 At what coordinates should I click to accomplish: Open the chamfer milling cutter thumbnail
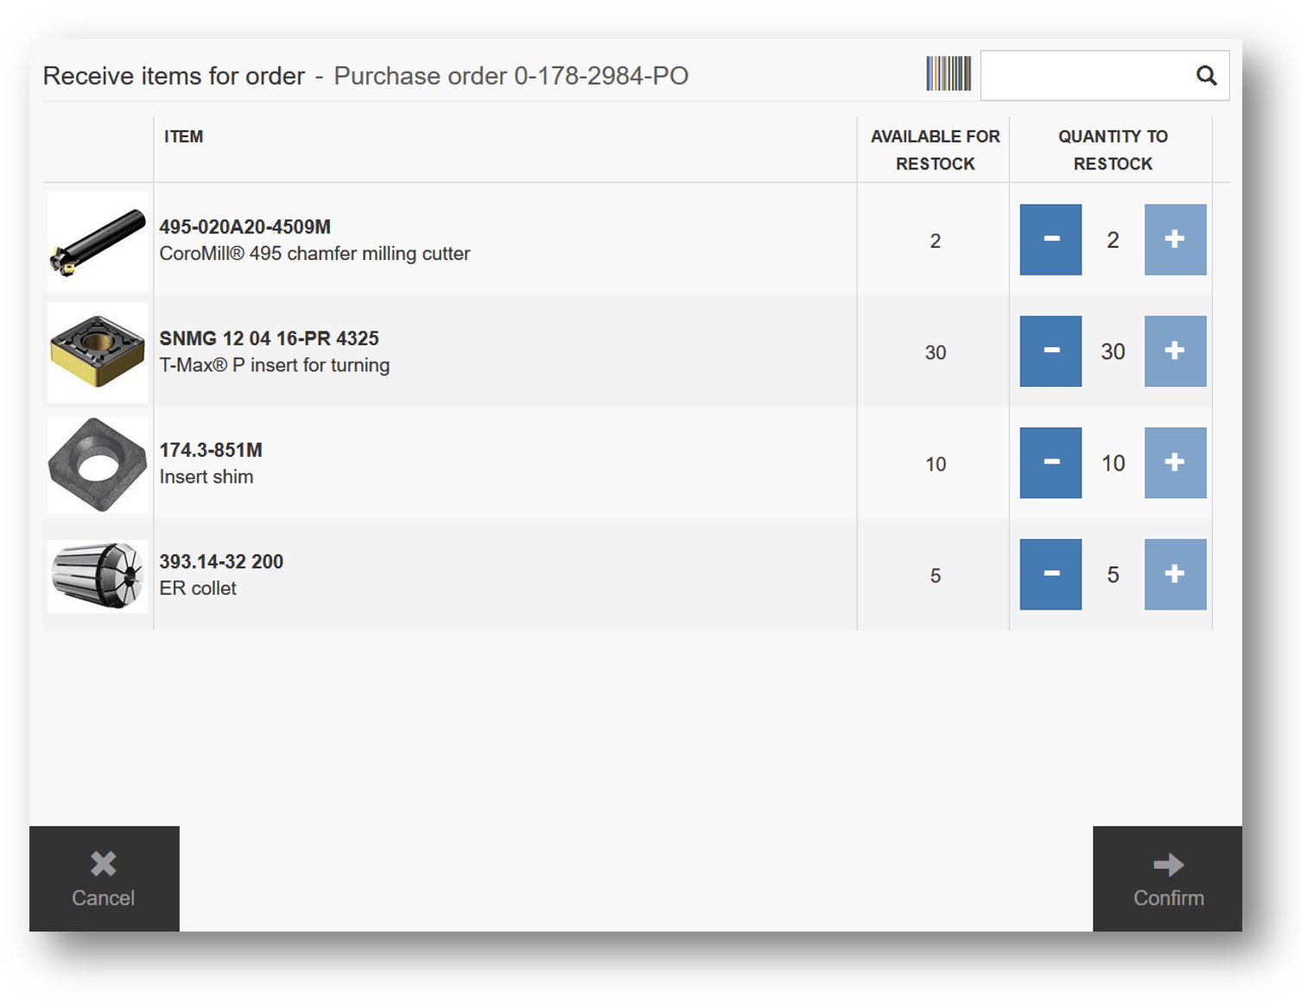pyautogui.click(x=98, y=241)
